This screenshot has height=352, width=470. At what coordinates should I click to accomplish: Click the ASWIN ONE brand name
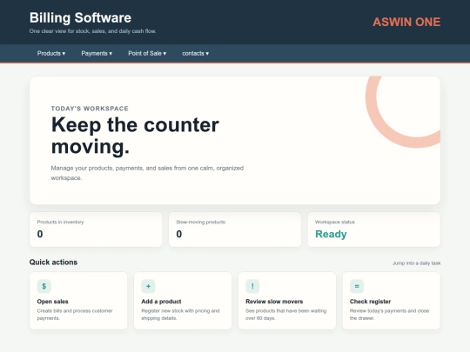(x=406, y=22)
